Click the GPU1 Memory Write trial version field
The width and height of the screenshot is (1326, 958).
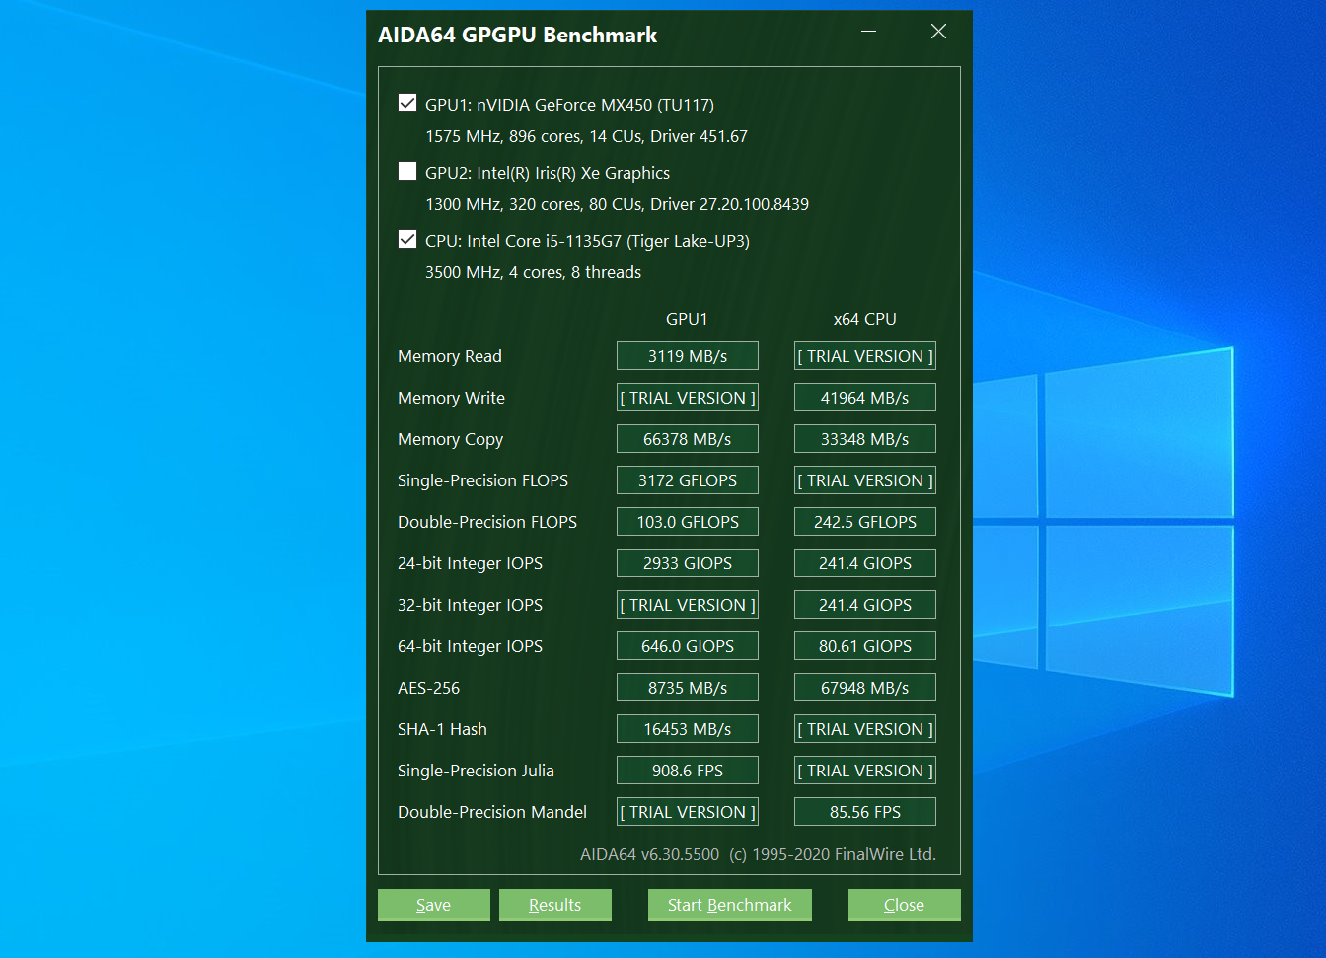point(688,398)
